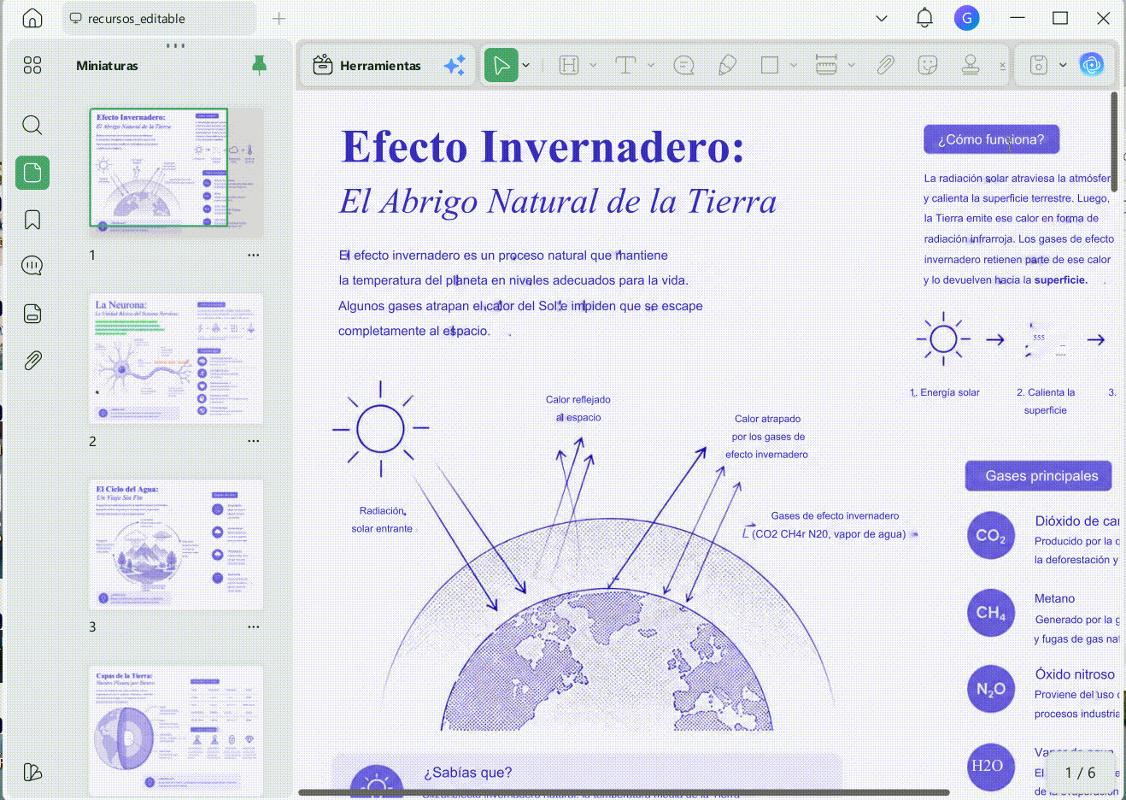
Task: Select the highlight text markup tool
Action: tap(569, 65)
